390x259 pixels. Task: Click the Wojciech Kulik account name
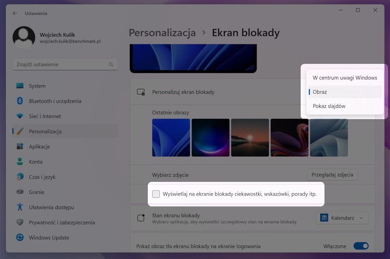(57, 35)
